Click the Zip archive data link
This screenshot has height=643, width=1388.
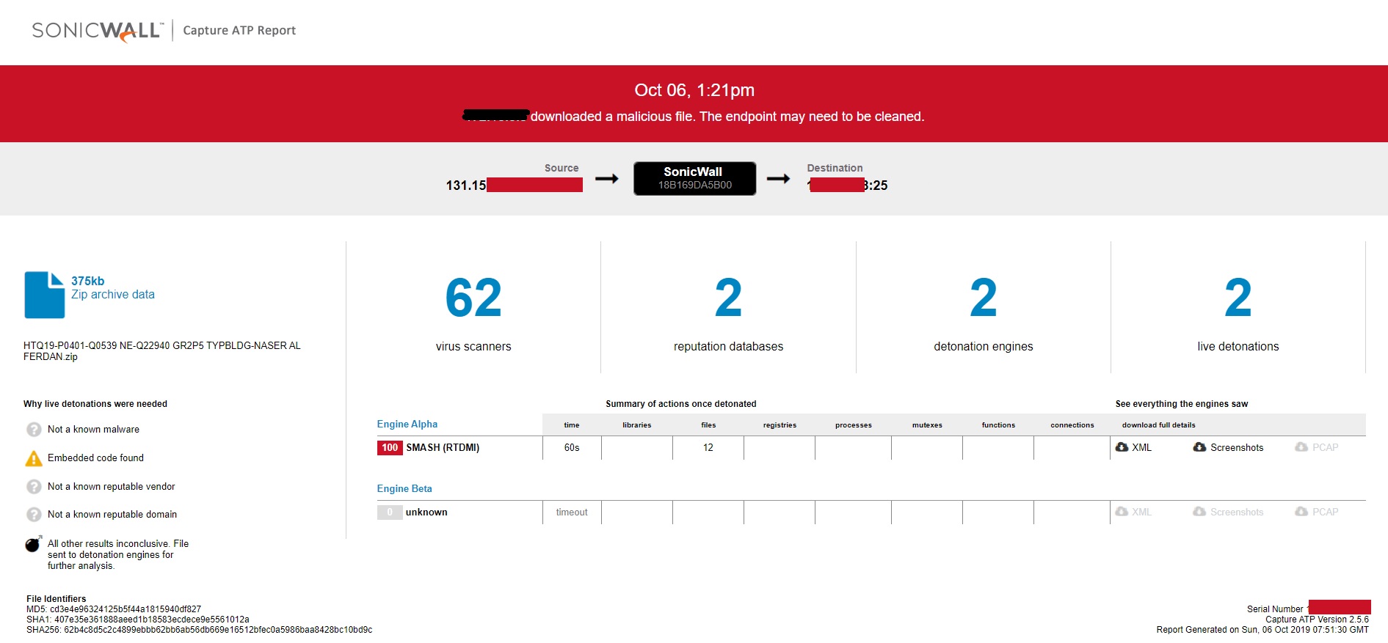113,295
